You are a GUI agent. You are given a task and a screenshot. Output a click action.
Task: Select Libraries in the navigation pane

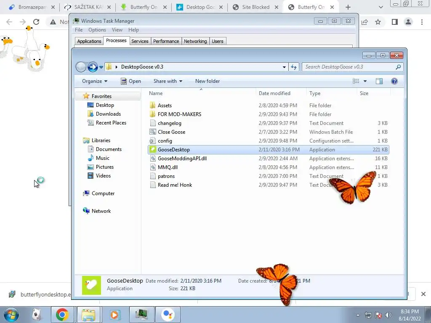101,140
